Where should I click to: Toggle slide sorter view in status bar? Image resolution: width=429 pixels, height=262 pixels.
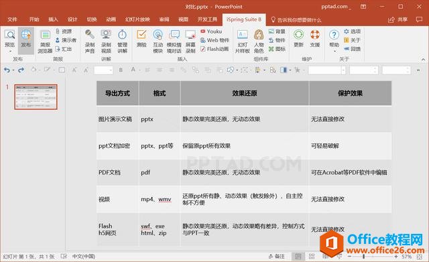click(x=312, y=256)
